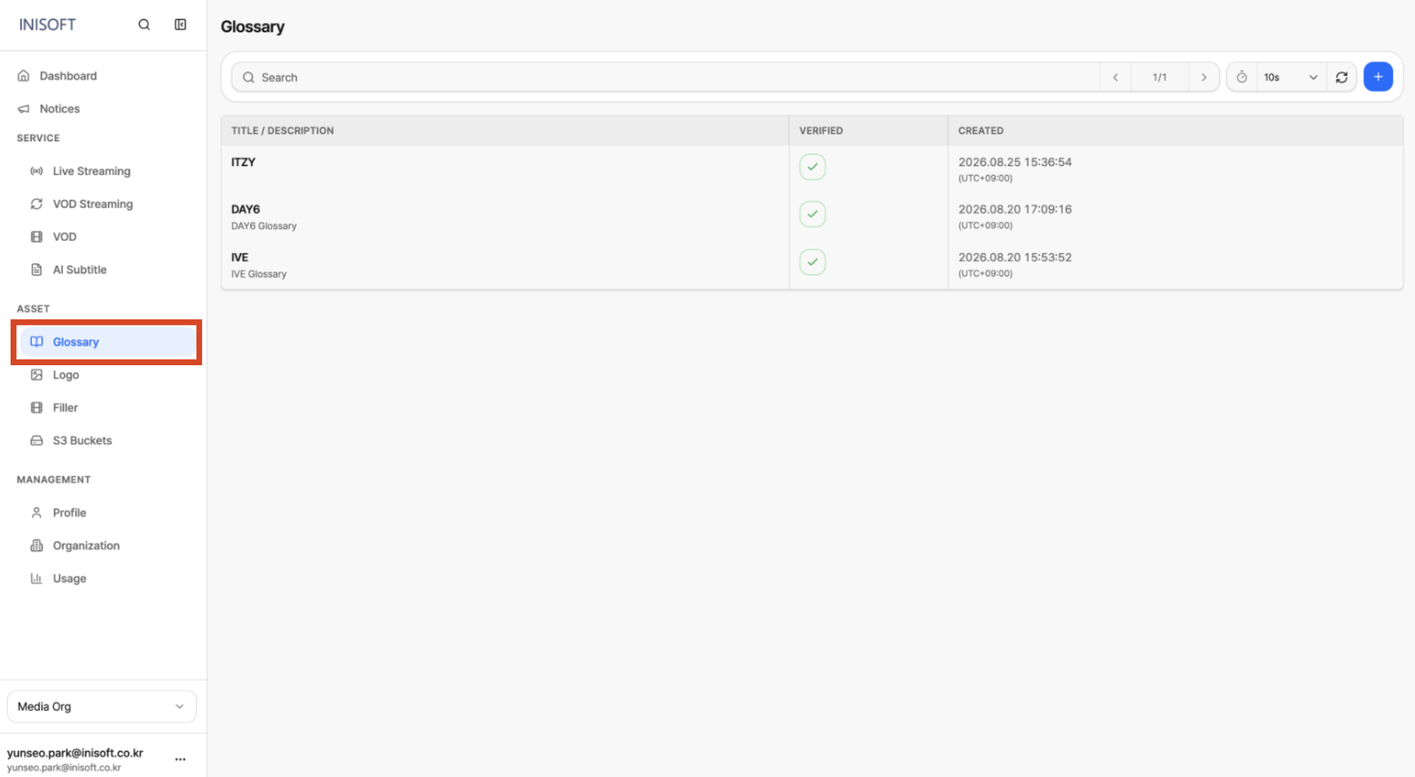Toggle verified checkmark for ITZY
The width and height of the screenshot is (1415, 777).
(x=812, y=167)
